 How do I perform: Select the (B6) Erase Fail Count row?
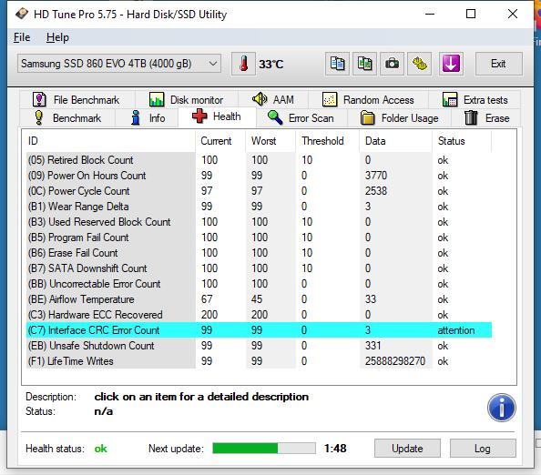[259, 253]
